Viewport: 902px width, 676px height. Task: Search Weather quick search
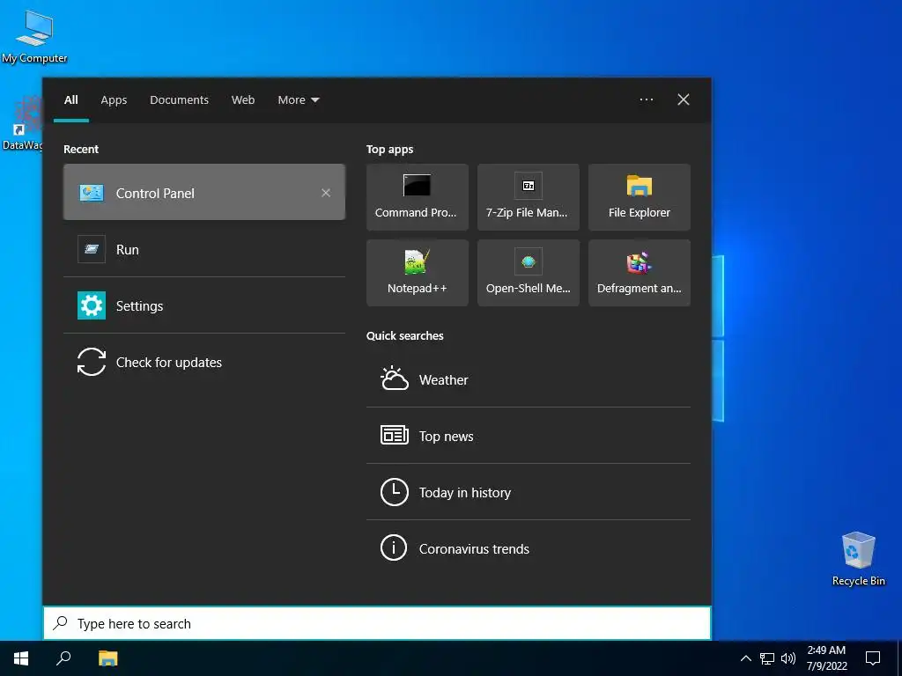[529, 379]
